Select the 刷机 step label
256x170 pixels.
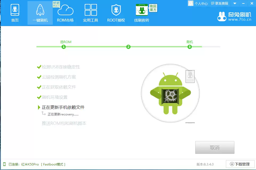190,42
